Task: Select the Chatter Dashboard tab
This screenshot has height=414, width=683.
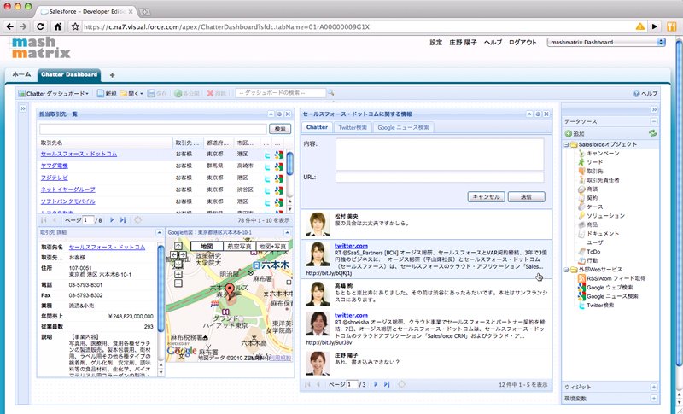Action: coord(69,74)
